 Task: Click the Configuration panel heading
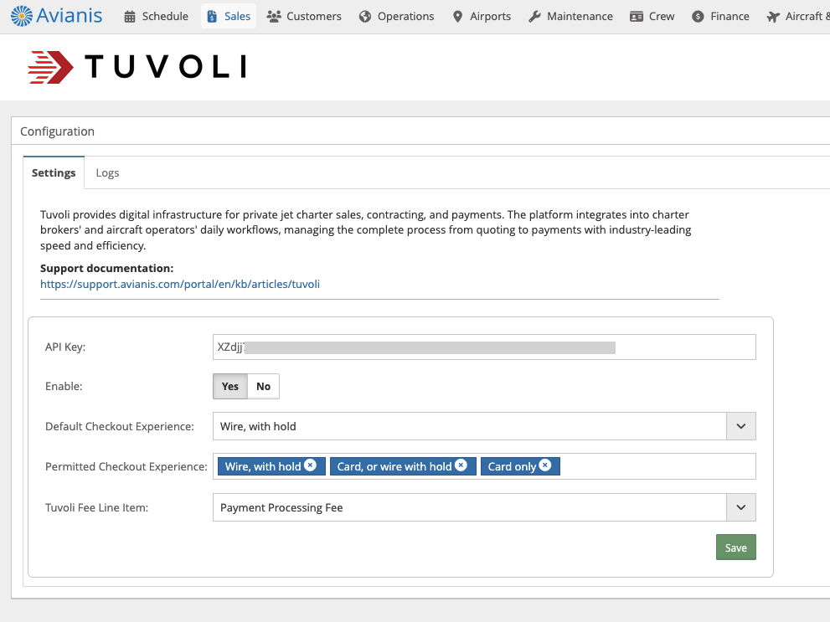pyautogui.click(x=57, y=131)
